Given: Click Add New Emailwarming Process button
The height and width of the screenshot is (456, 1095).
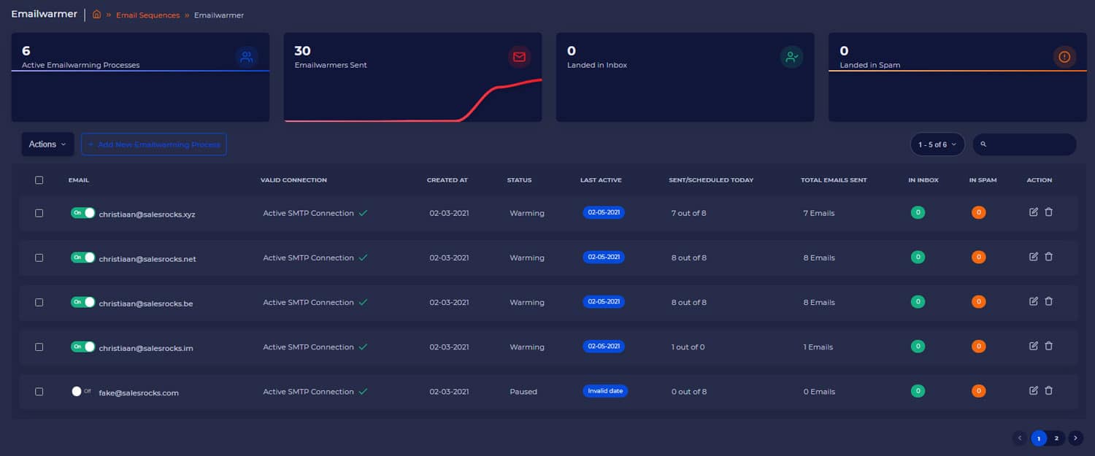Looking at the screenshot, I should click(154, 144).
